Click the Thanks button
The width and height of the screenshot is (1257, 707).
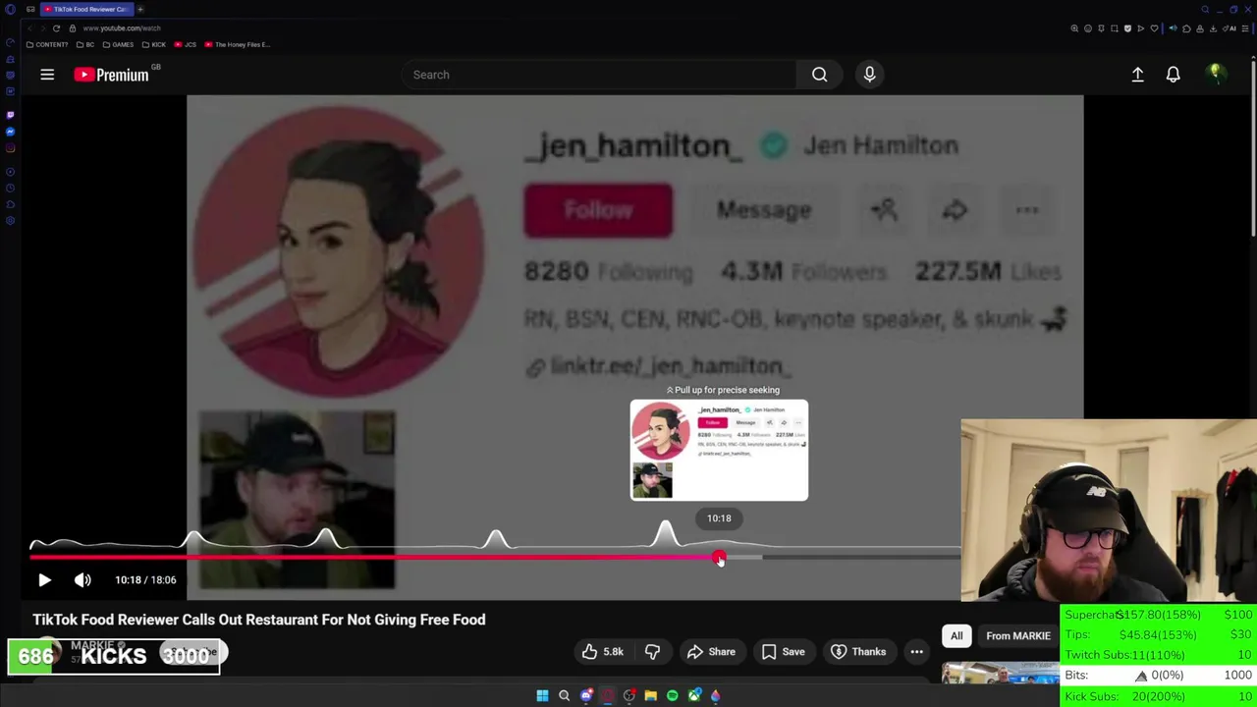858,652
